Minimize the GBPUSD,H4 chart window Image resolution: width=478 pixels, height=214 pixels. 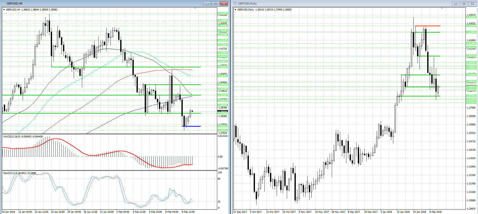pos(207,3)
